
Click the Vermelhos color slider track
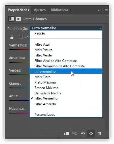(19, 50)
